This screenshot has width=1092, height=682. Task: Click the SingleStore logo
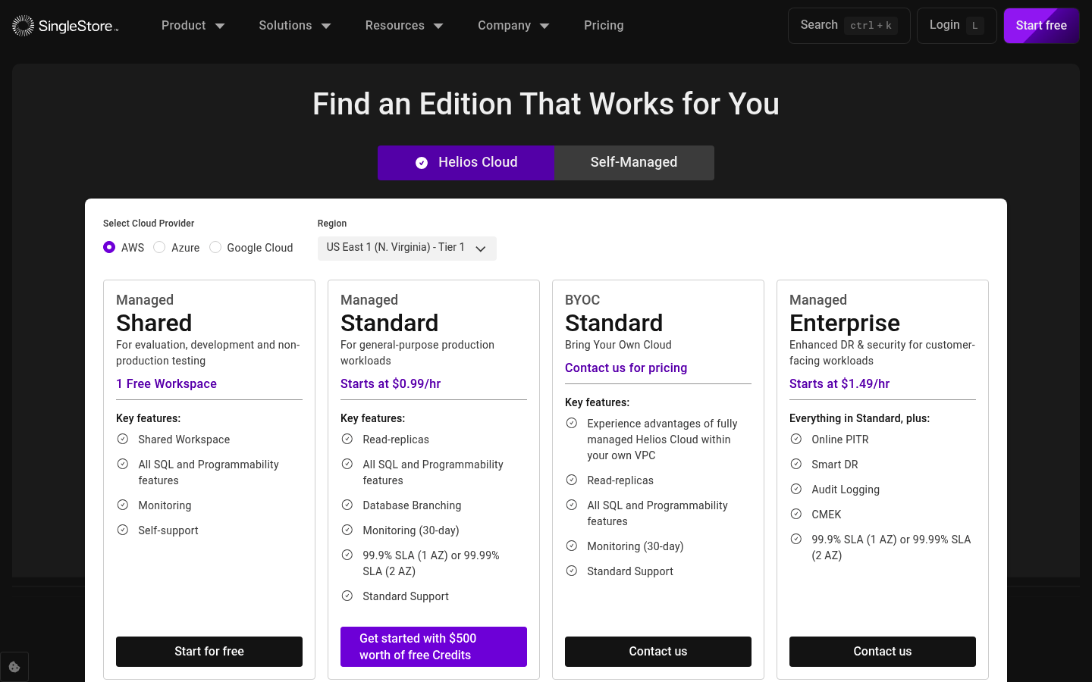pos(65,26)
